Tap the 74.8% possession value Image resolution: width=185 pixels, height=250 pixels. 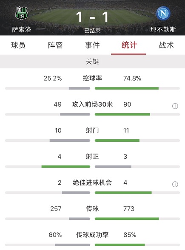pos(132,78)
